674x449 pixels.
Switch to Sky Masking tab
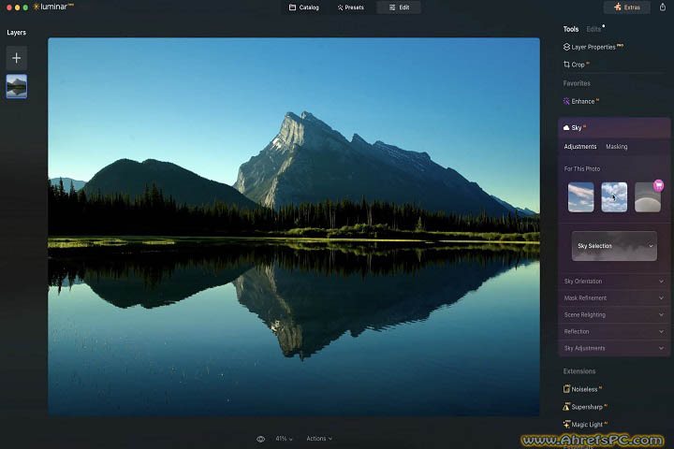(x=616, y=147)
